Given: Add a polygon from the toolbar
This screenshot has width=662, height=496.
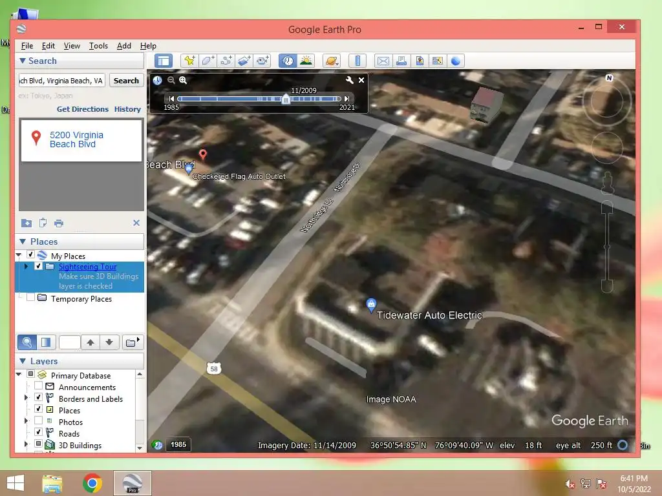Looking at the screenshot, I should [208, 61].
